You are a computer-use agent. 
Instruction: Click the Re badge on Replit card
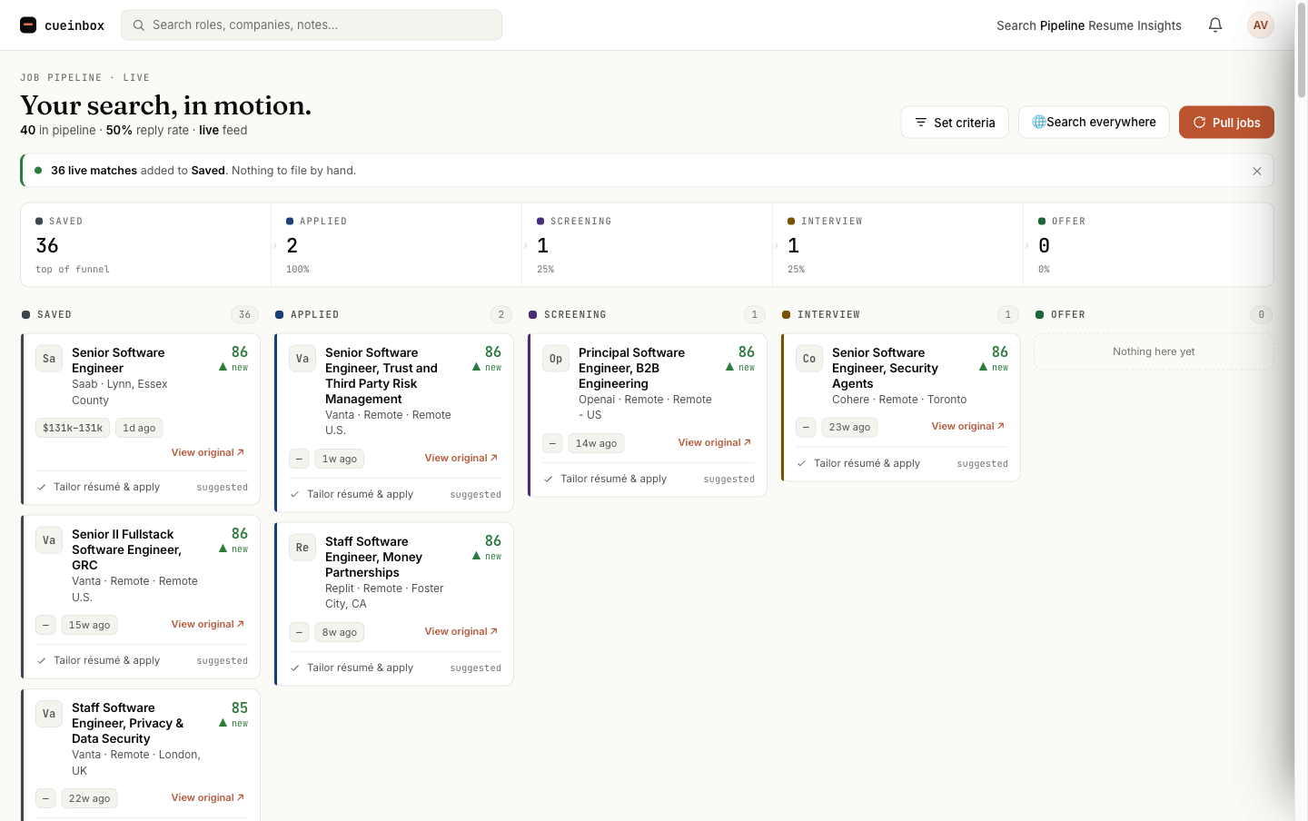(302, 548)
